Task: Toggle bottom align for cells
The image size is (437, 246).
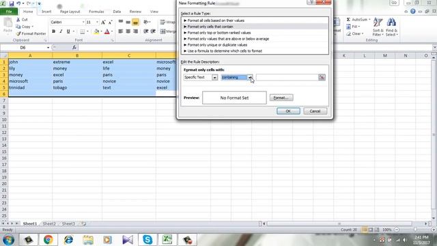Action: [x=135, y=22]
